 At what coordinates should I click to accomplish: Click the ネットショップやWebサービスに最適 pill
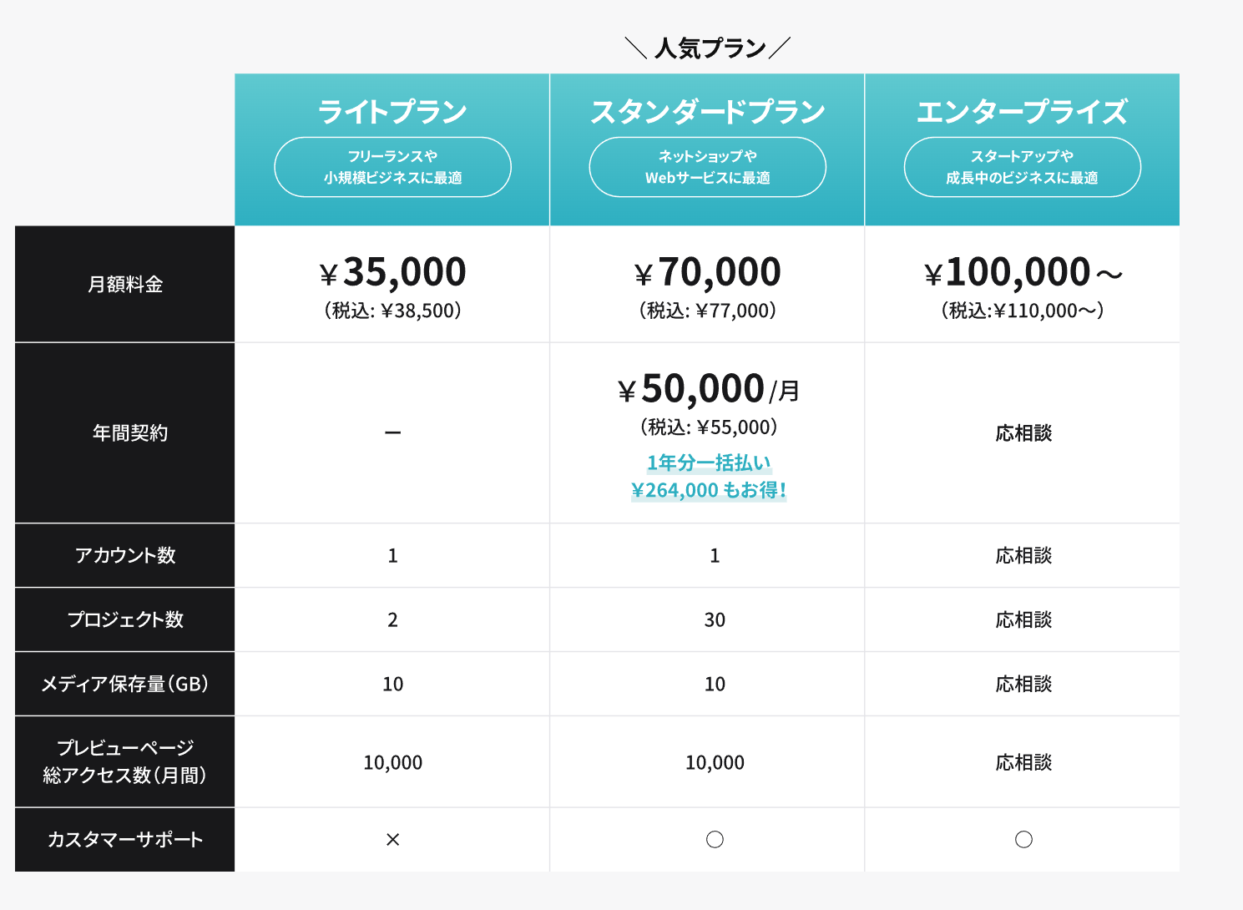point(708,167)
